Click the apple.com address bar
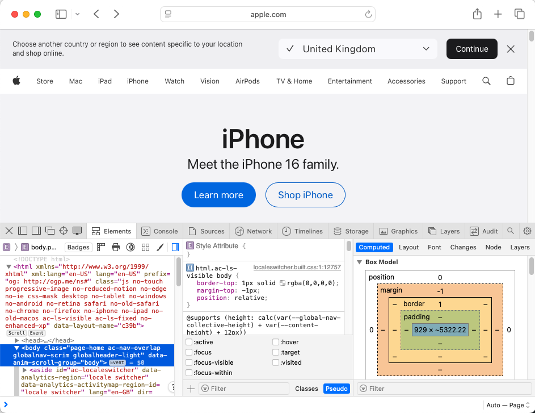The image size is (535, 413). pyautogui.click(x=268, y=14)
